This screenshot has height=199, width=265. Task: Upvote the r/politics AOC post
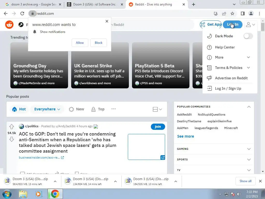click(11, 126)
